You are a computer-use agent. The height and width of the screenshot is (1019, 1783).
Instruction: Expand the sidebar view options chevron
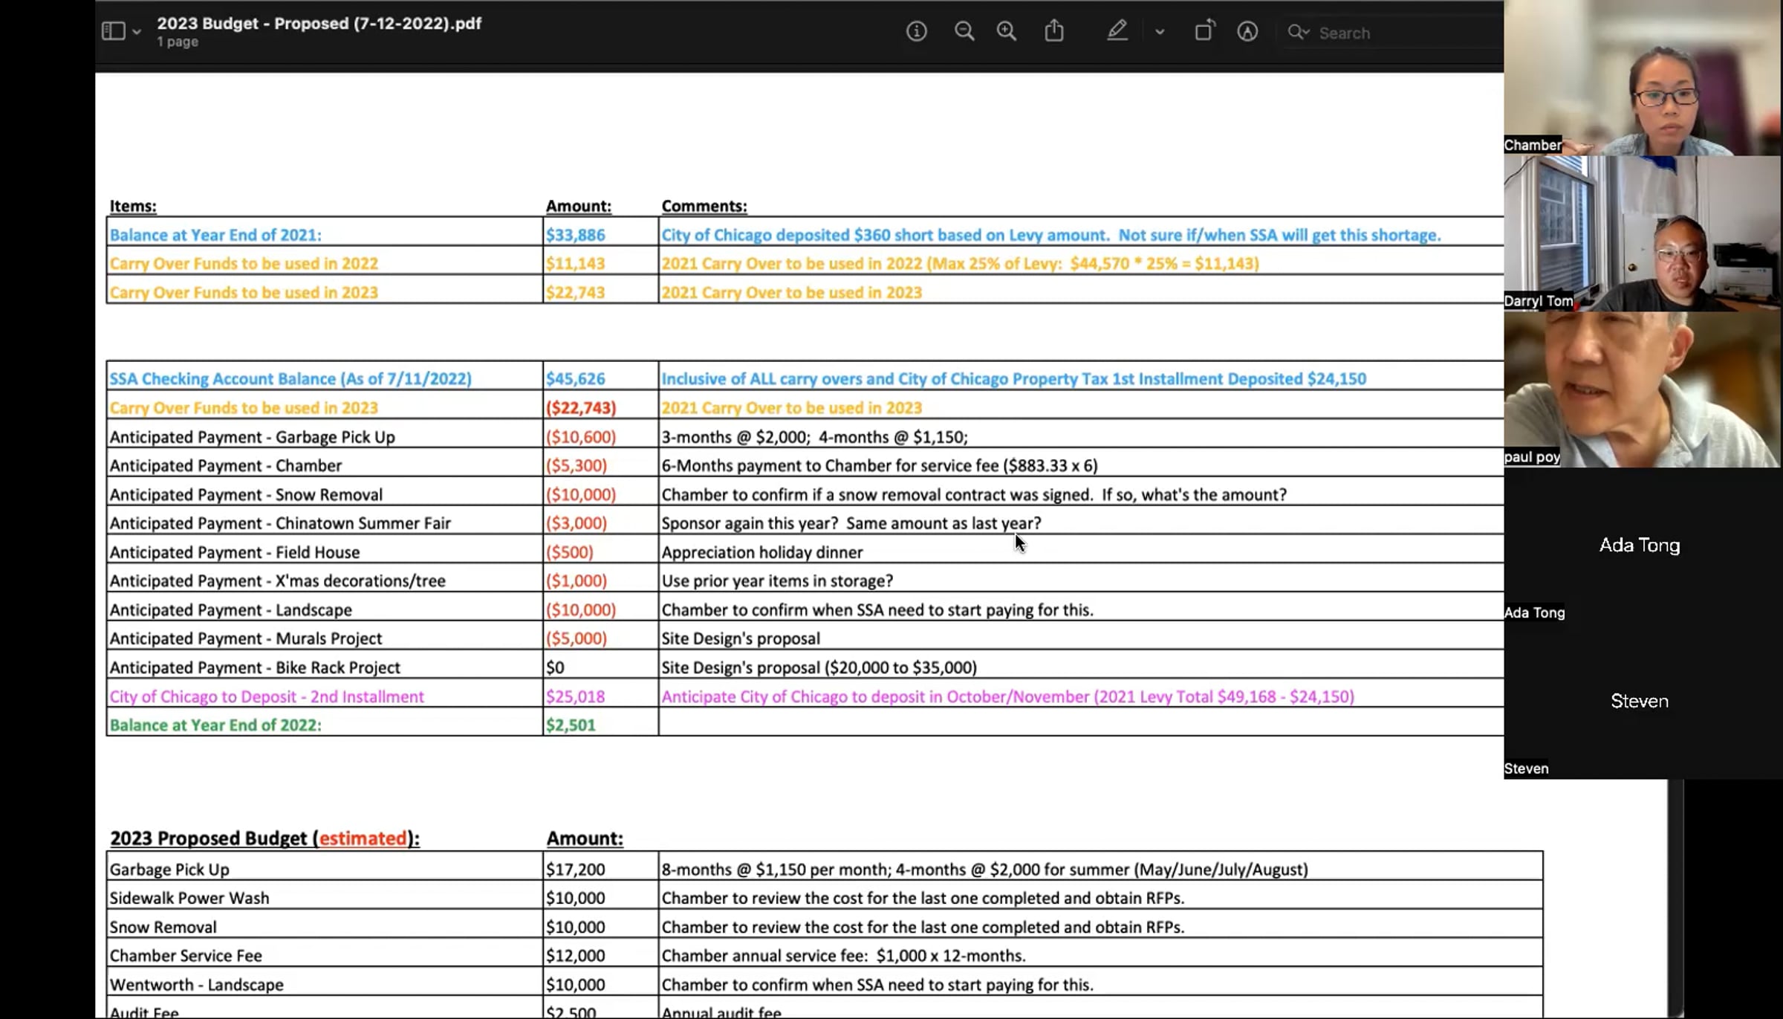137,32
